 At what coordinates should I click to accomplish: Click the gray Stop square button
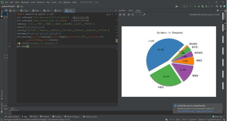click(x=212, y=6)
